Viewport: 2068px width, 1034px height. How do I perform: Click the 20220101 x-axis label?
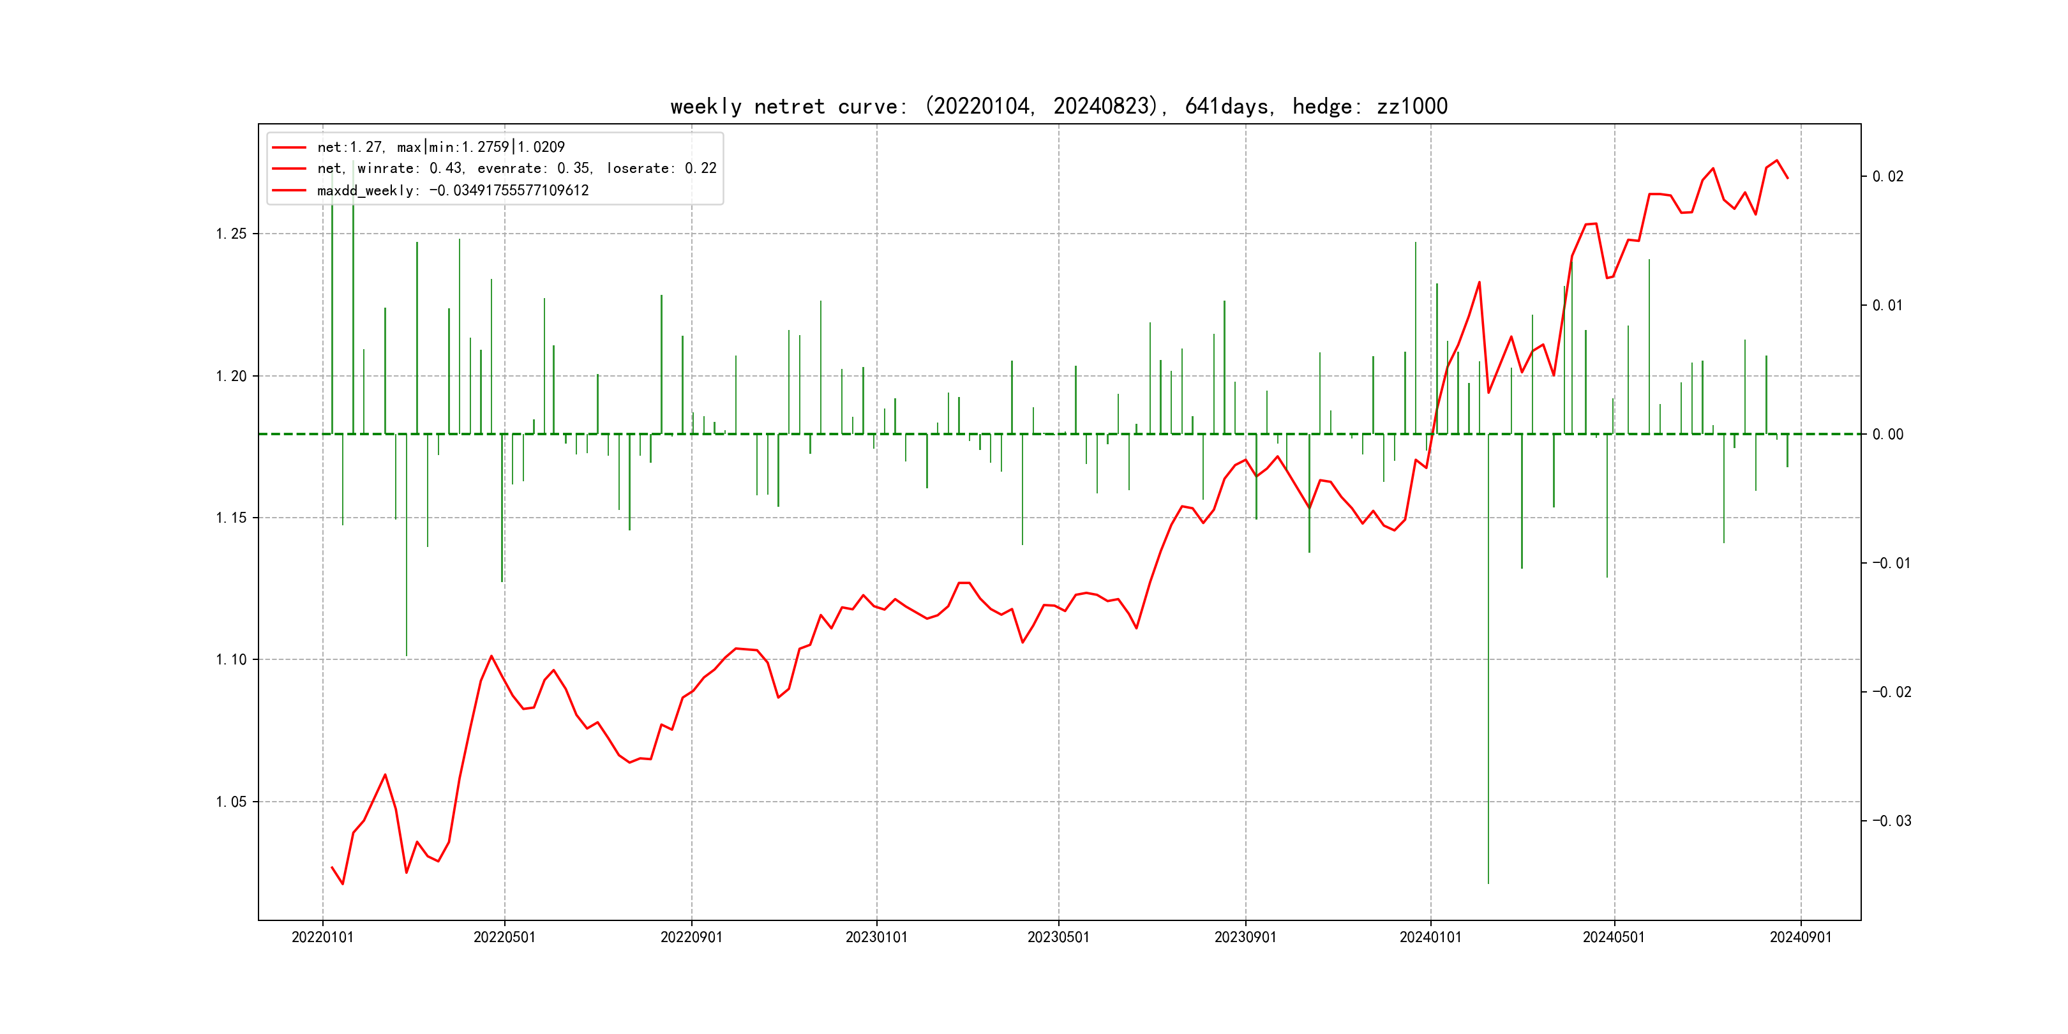[322, 937]
